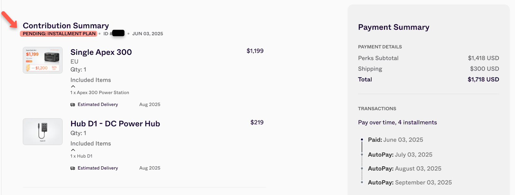Click the Pay over time, 4 installments text
This screenshot has height=195, width=515.
coord(398,122)
